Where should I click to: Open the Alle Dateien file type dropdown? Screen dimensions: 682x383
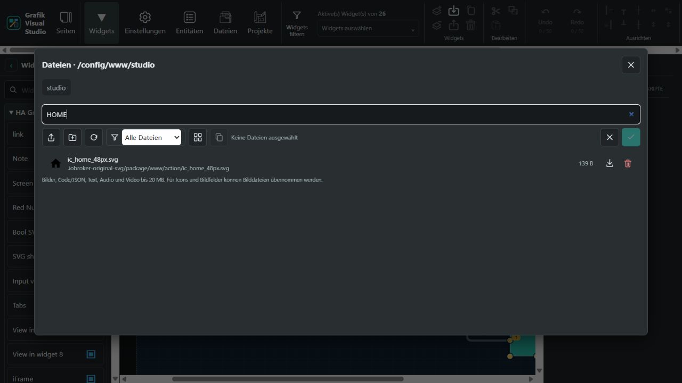pyautogui.click(x=151, y=137)
